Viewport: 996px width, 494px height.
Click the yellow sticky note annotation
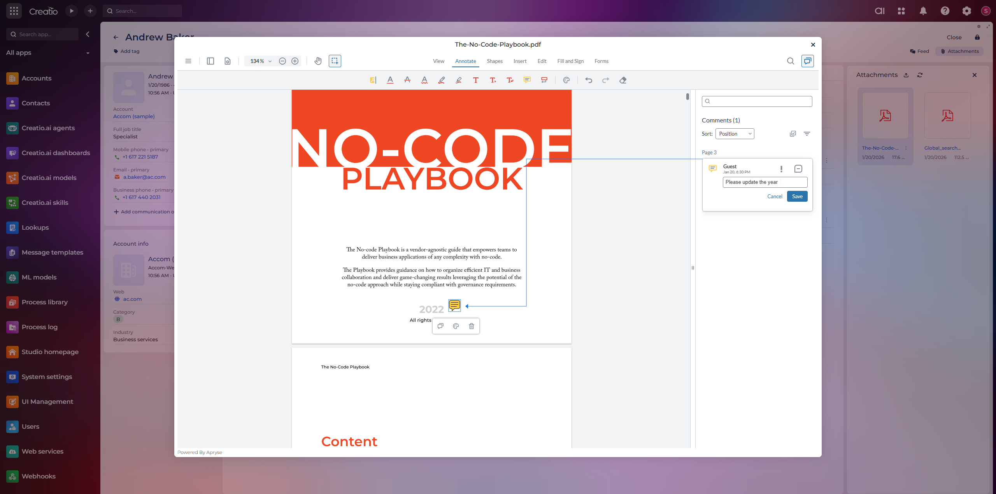pyautogui.click(x=454, y=305)
